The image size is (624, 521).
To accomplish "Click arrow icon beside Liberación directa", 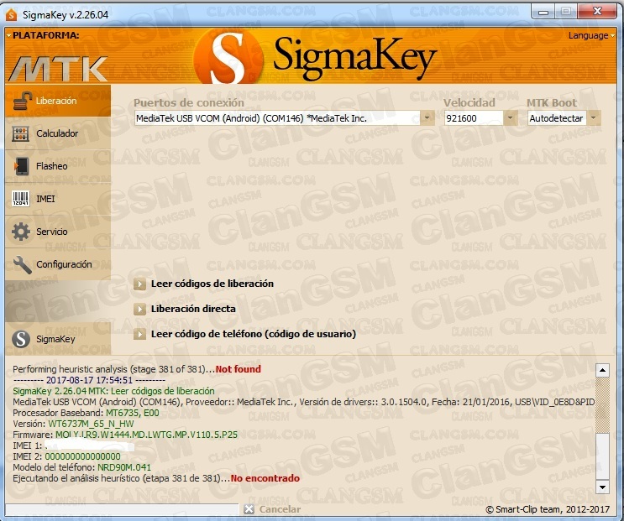I will point(139,310).
